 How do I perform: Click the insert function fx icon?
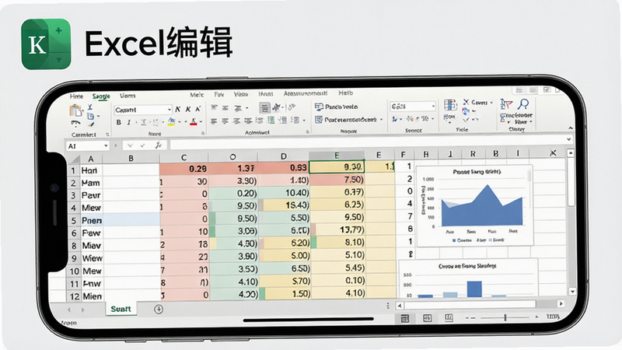pos(159,145)
